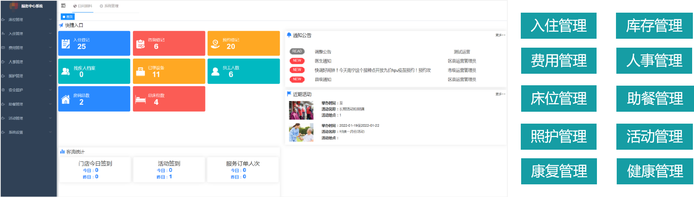Select the 首页 page tab
The image size is (694, 197).
pos(68,17)
